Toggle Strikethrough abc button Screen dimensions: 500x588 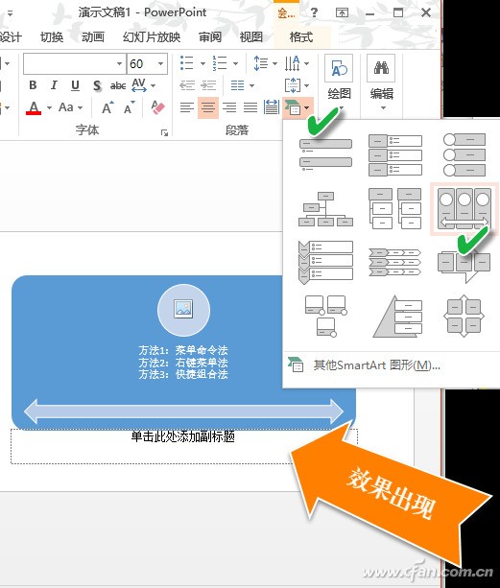pyautogui.click(x=118, y=85)
